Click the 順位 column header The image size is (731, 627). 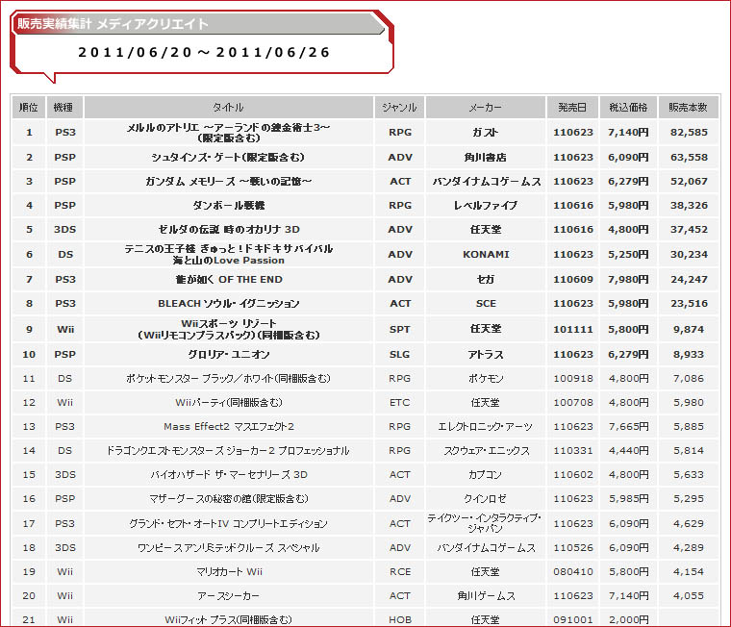pos(29,107)
